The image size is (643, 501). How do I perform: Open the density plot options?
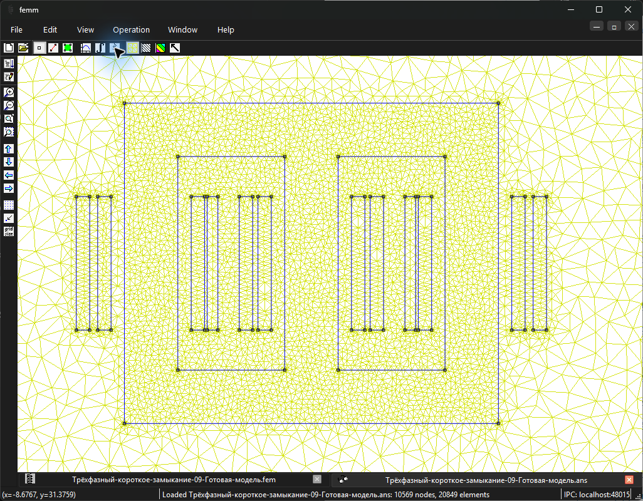pos(160,48)
